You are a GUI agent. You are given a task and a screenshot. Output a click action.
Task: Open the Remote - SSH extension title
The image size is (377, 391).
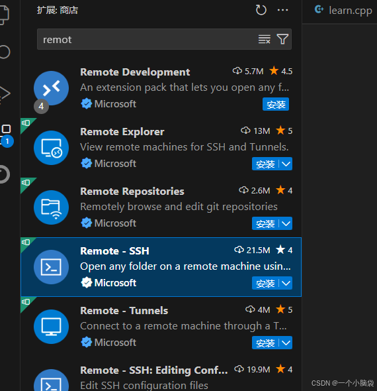click(114, 251)
